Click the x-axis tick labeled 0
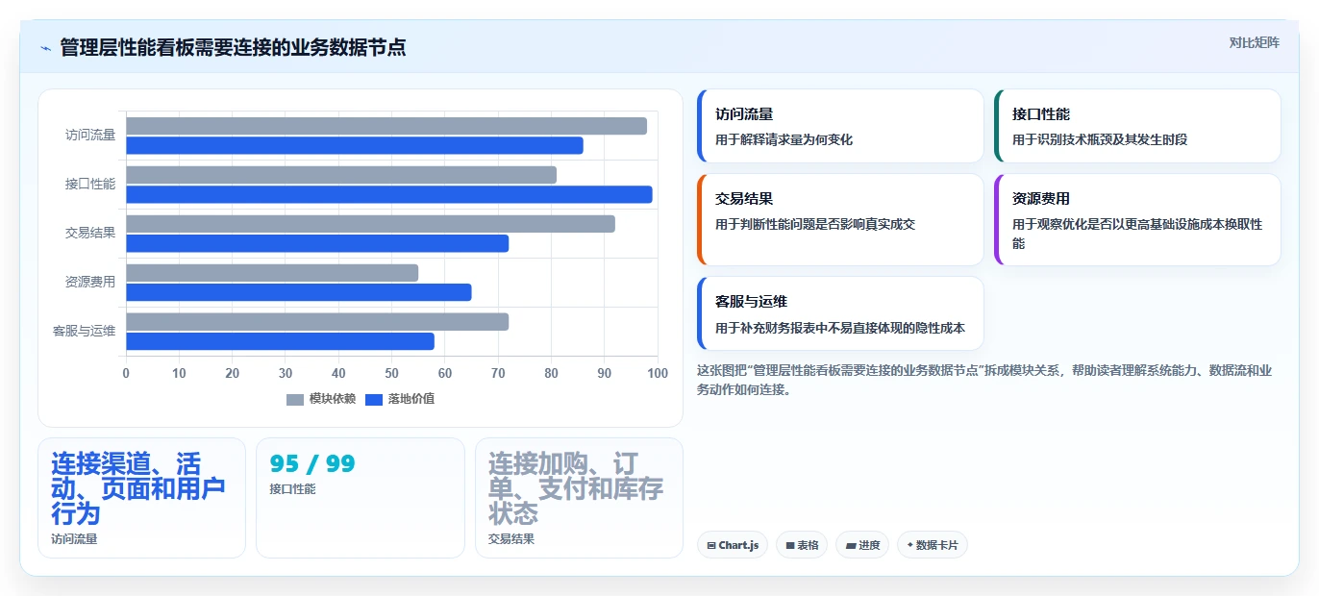 (x=126, y=373)
